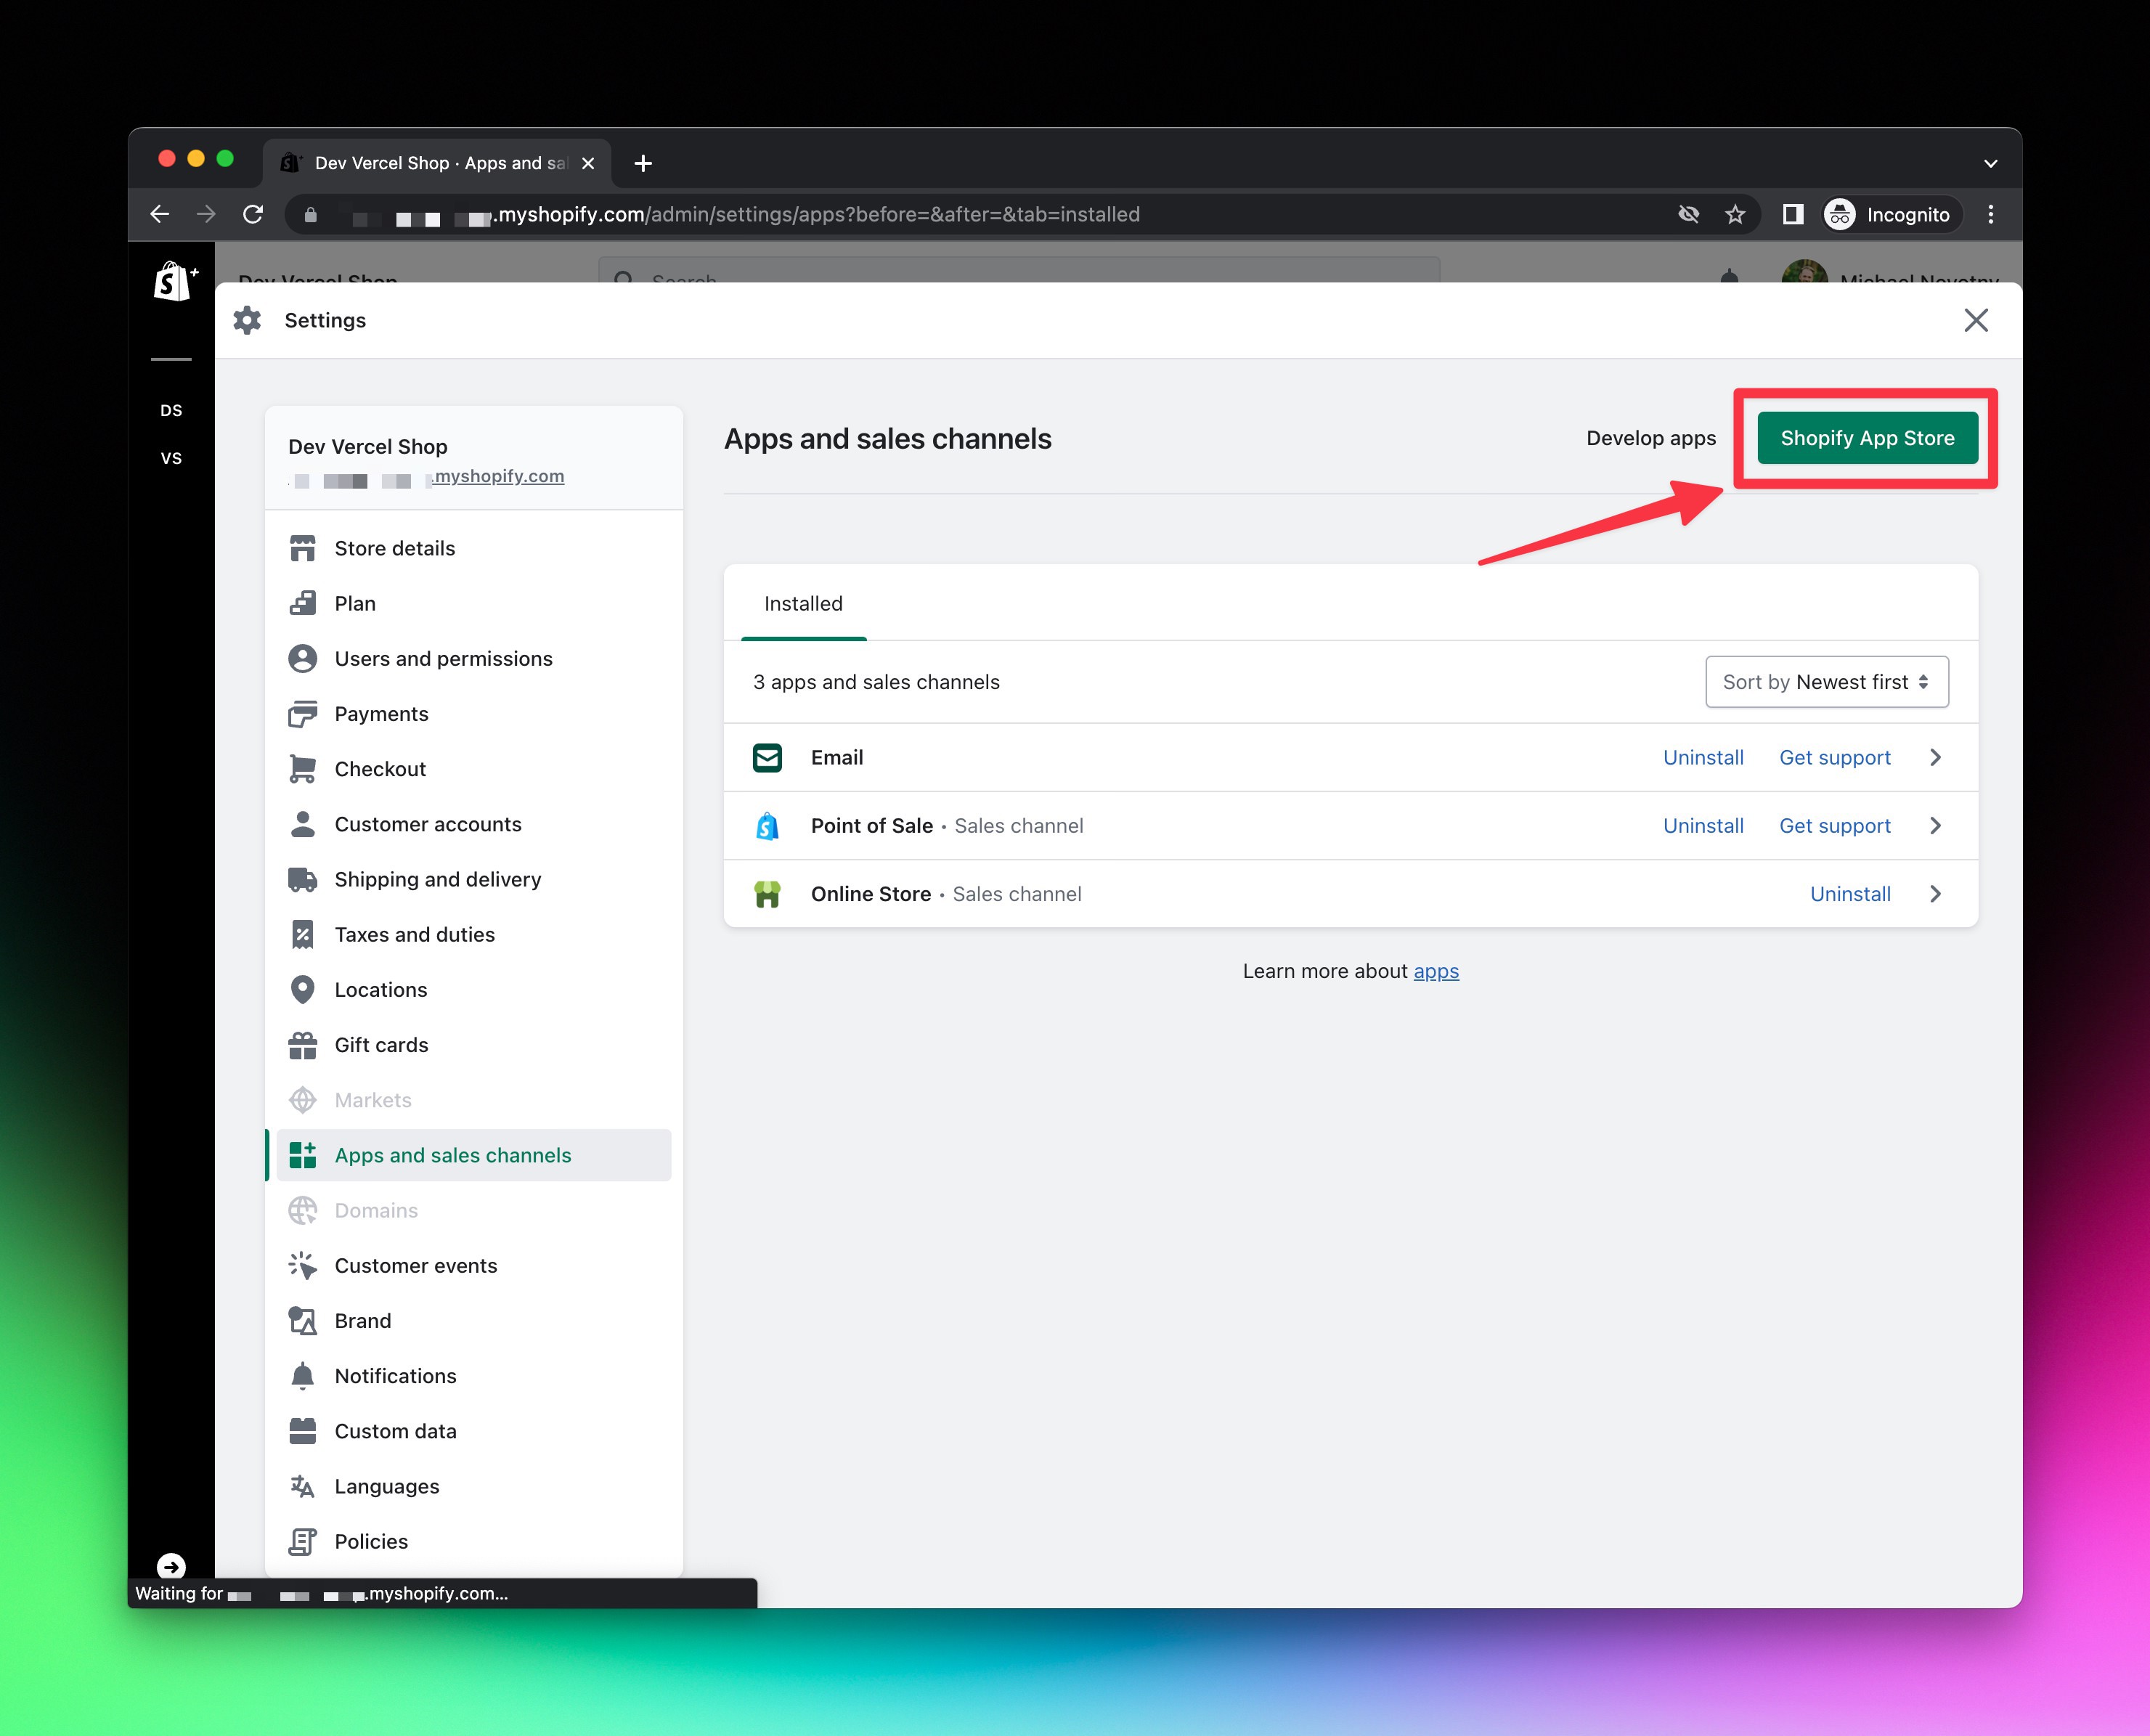This screenshot has height=1736, width=2150.
Task: Click the Develop apps link
Action: [1651, 438]
